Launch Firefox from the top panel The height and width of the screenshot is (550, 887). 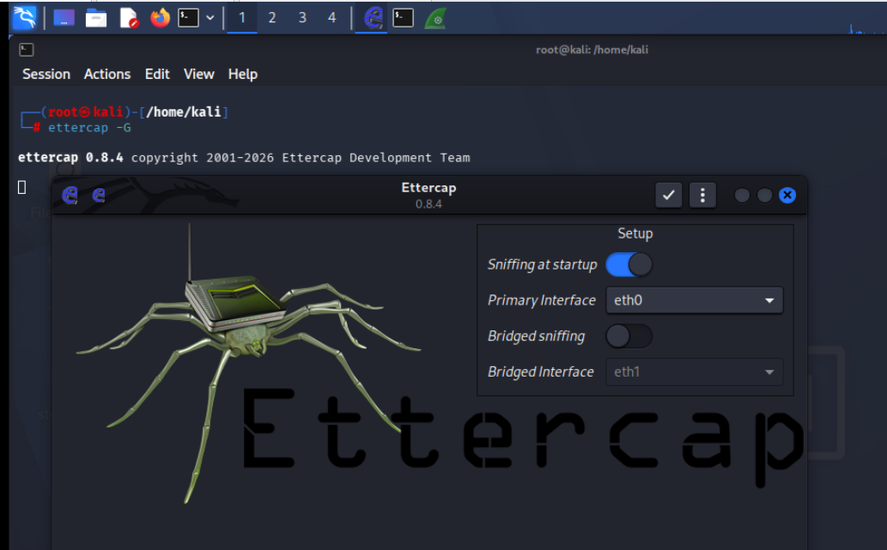[x=160, y=18]
